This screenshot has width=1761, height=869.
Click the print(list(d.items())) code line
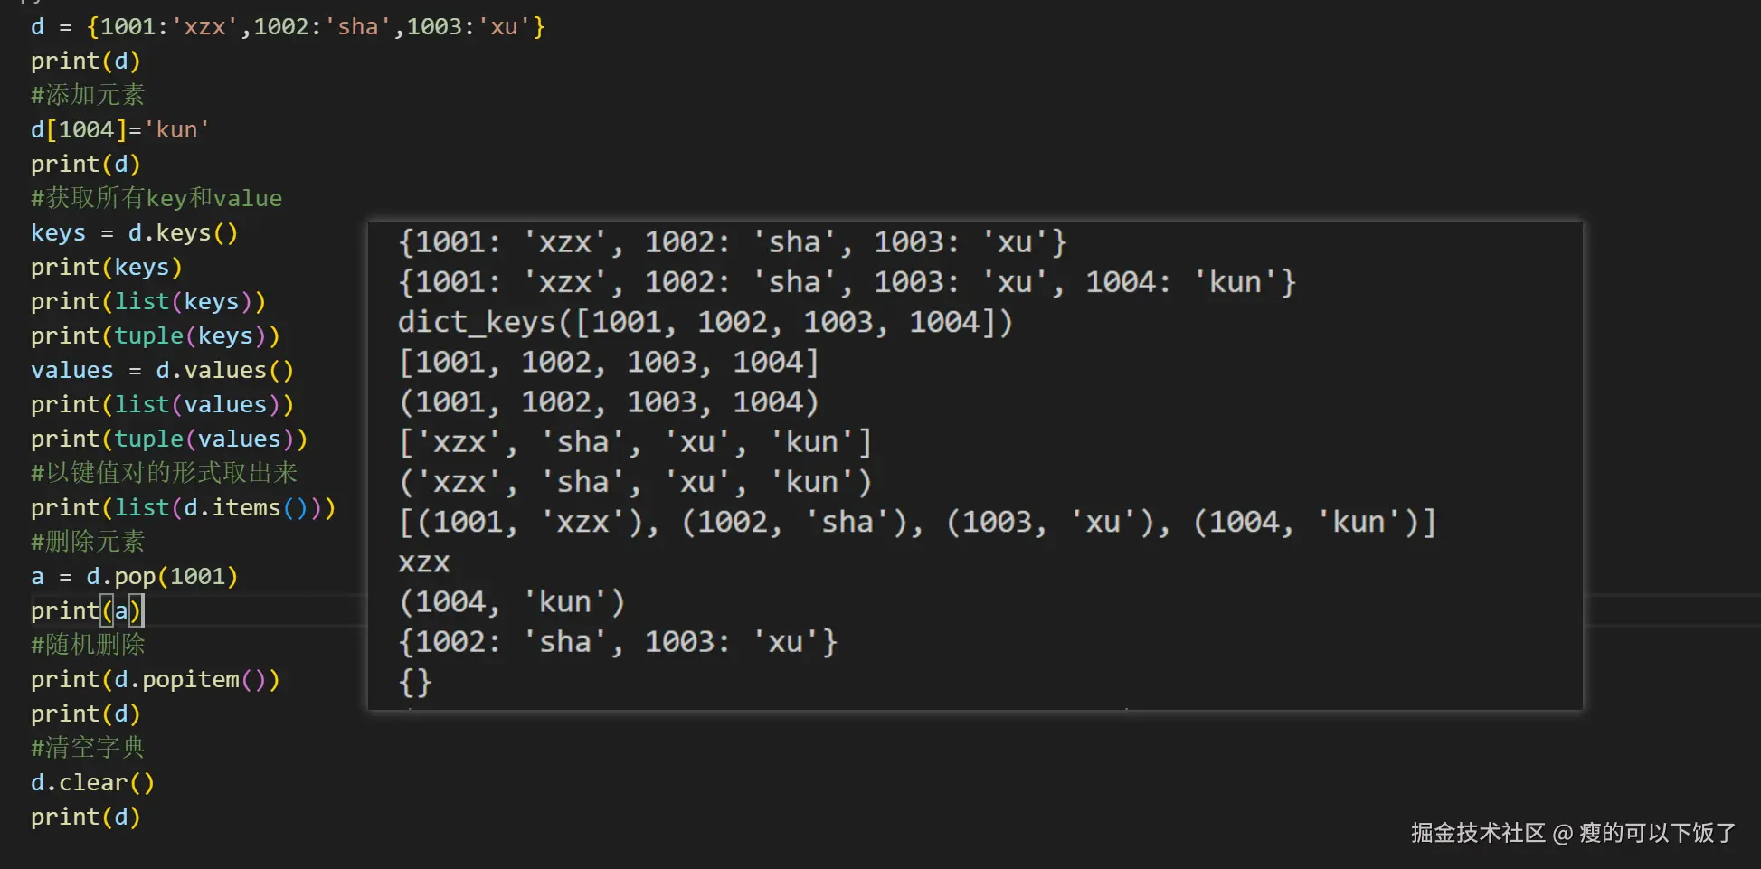[x=183, y=507]
